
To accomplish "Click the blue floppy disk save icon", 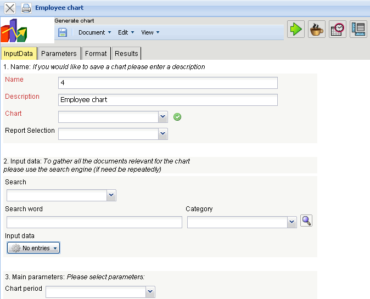I will (x=63, y=32).
